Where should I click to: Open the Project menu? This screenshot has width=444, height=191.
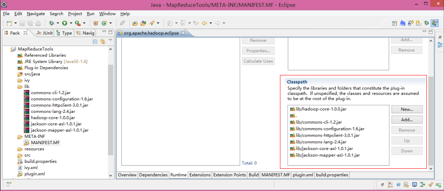(x=75, y=14)
